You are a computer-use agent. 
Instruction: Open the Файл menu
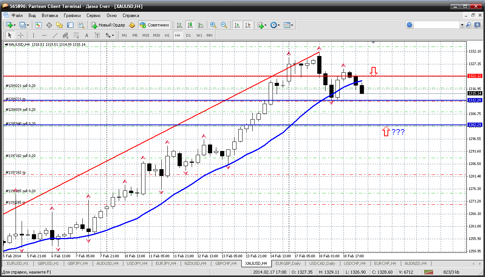click(x=17, y=16)
